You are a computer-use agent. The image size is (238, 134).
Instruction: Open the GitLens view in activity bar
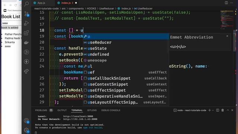(26, 52)
